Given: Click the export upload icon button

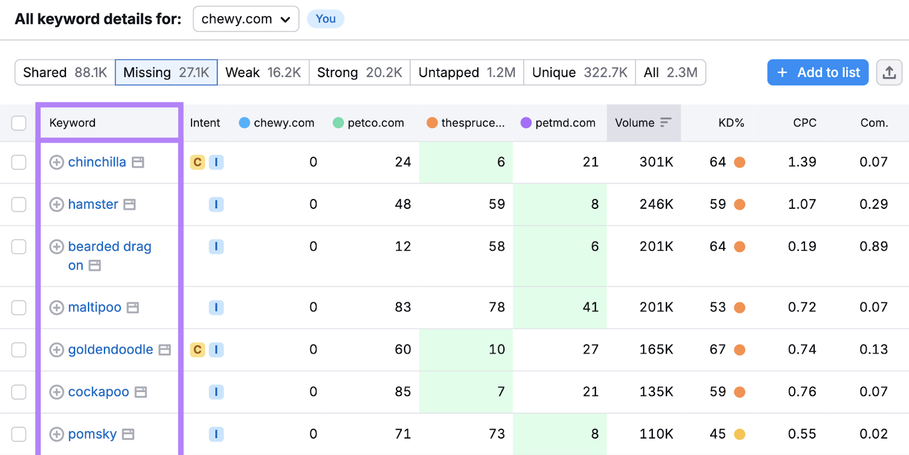Looking at the screenshot, I should [x=889, y=73].
